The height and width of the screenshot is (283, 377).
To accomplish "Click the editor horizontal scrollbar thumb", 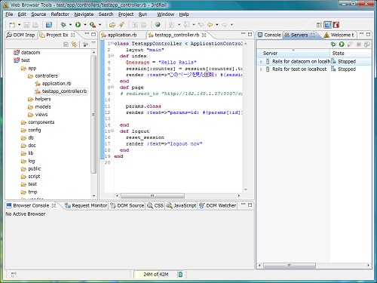I will tap(152, 195).
